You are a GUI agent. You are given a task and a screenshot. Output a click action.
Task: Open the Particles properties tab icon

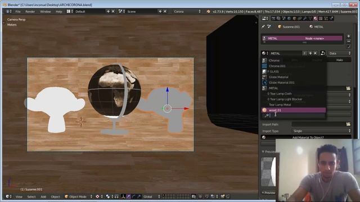326,19
